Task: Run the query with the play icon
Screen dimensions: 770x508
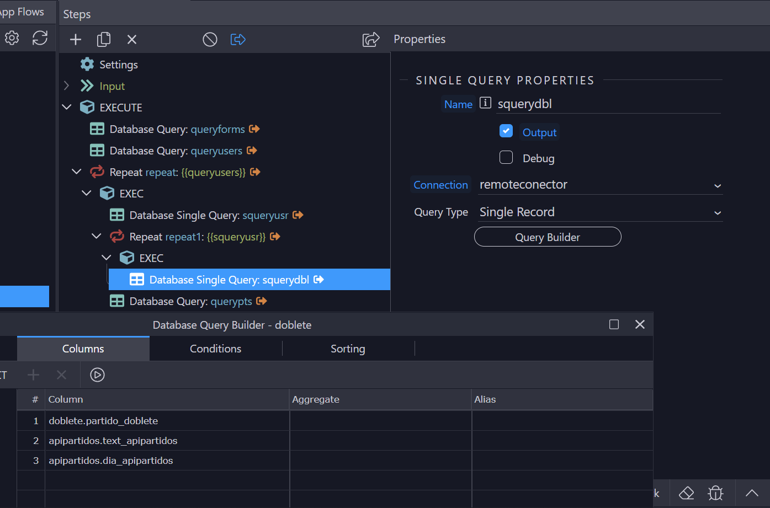Action: coord(97,375)
